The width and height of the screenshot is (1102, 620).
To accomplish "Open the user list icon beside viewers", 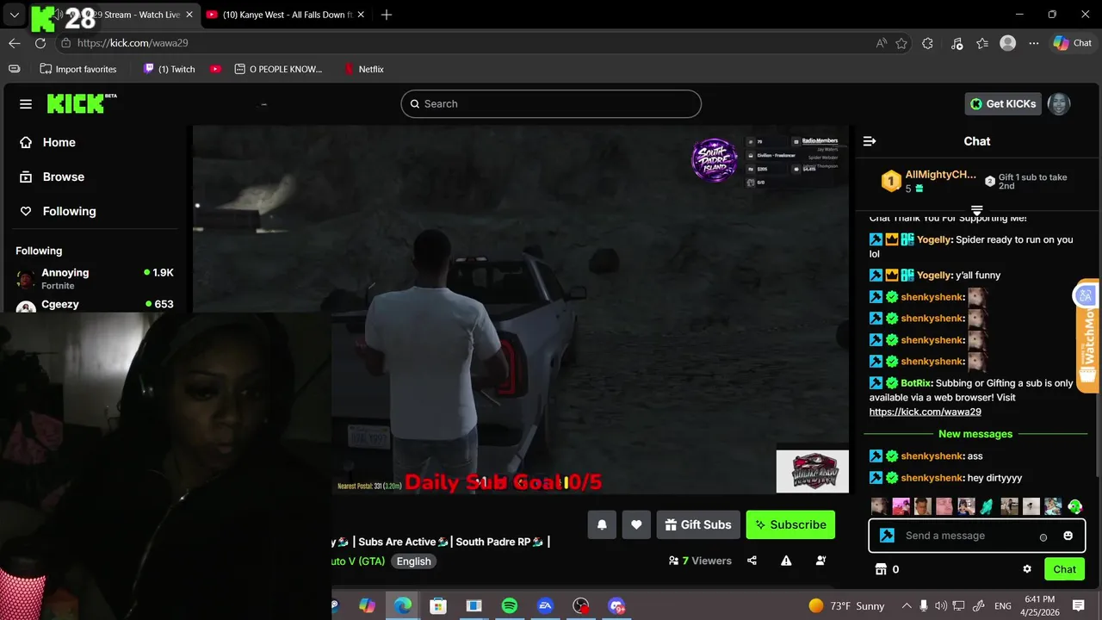I will tap(820, 561).
